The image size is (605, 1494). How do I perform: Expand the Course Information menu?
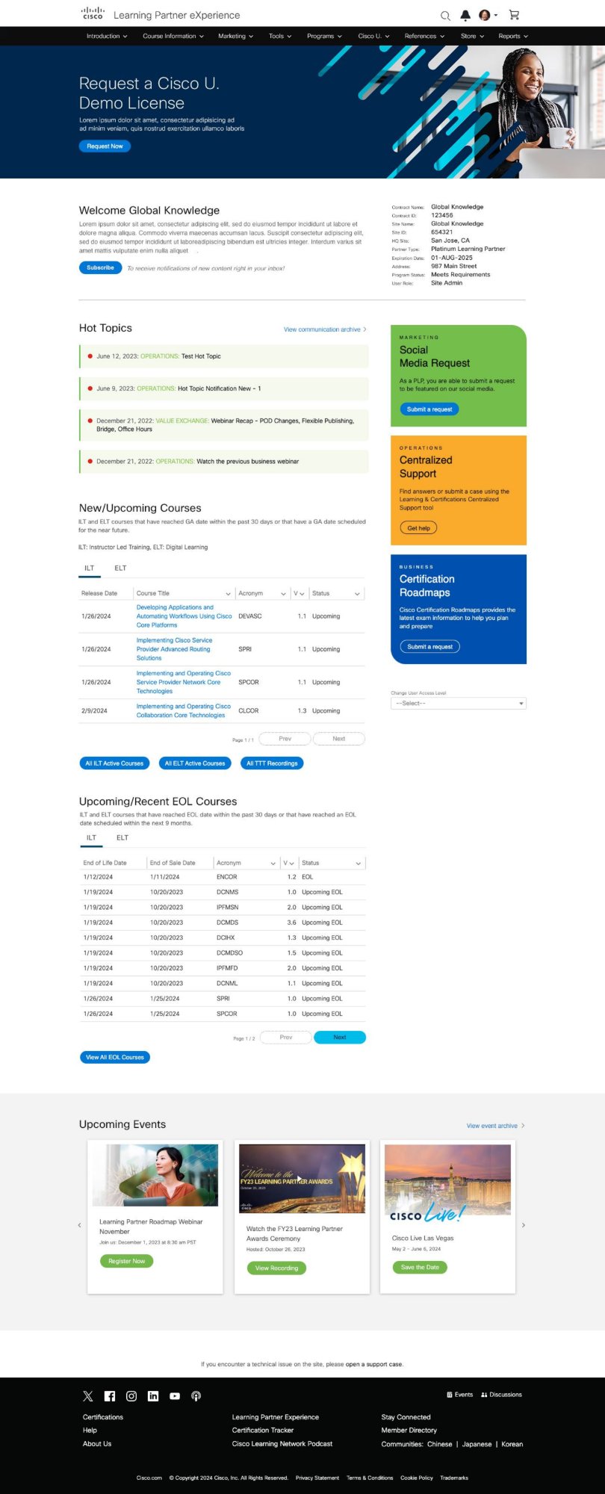point(173,37)
